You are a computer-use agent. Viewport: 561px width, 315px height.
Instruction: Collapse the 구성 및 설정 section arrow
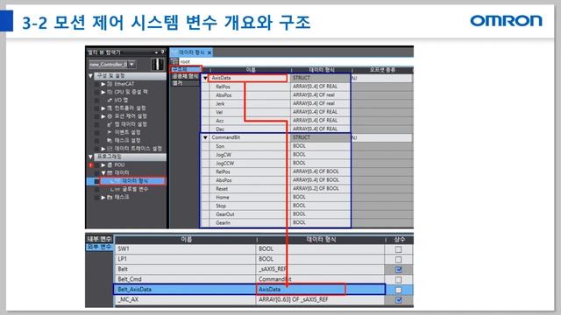(90, 76)
